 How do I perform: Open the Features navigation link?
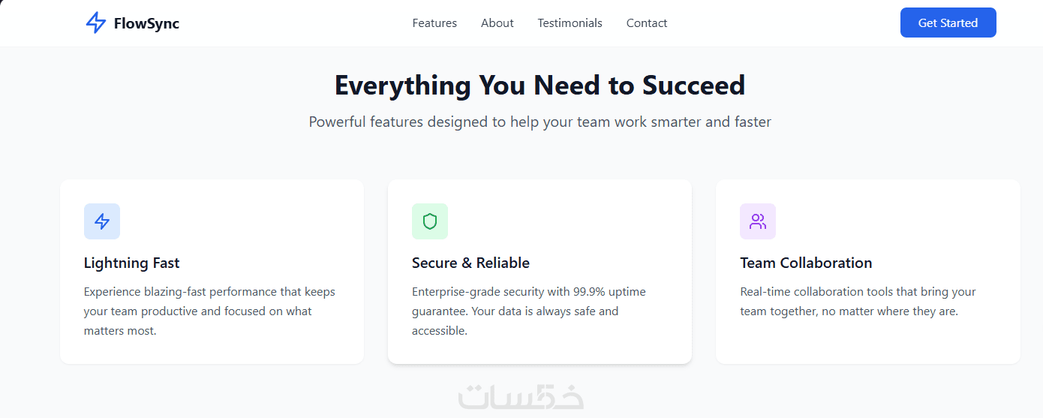tap(434, 23)
